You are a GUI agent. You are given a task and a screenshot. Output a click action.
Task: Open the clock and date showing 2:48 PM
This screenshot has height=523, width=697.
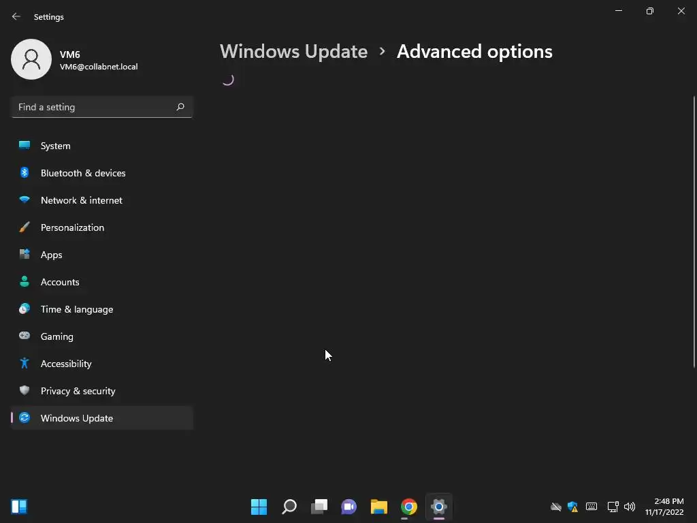[x=664, y=507]
